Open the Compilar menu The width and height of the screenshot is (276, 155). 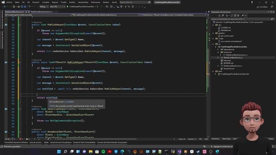point(46,2)
